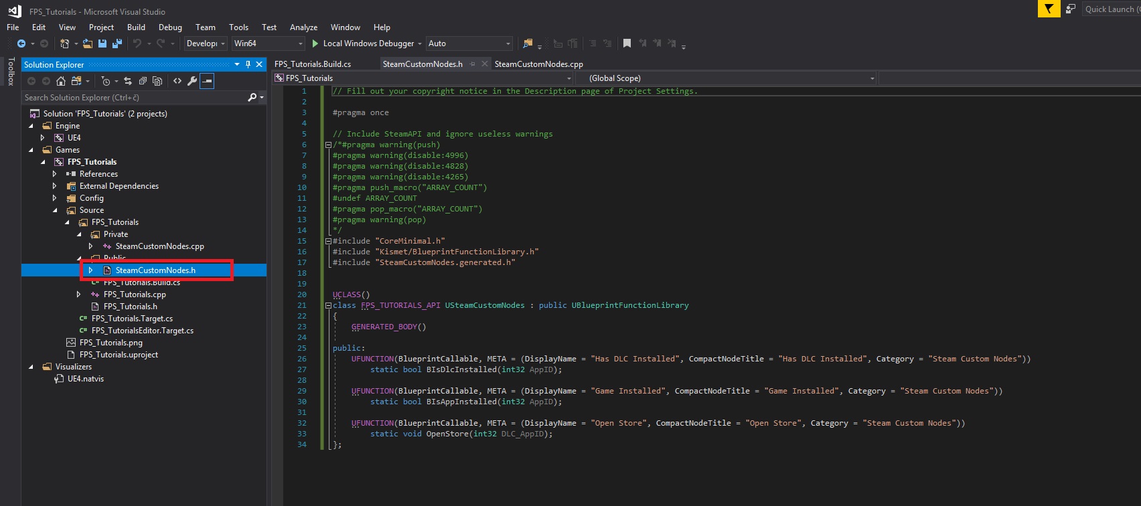The height and width of the screenshot is (506, 1141).
Task: Click the Collapse All icon in Solution Explorer
Action: coord(143,81)
